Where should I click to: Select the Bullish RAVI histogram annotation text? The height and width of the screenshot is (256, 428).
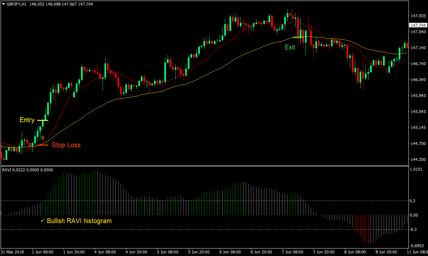79,221
